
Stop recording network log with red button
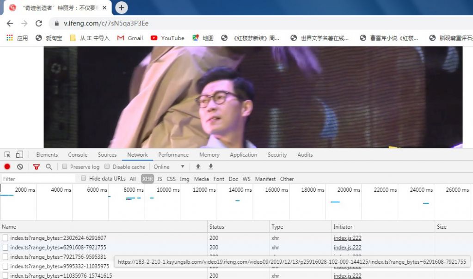[x=7, y=167]
